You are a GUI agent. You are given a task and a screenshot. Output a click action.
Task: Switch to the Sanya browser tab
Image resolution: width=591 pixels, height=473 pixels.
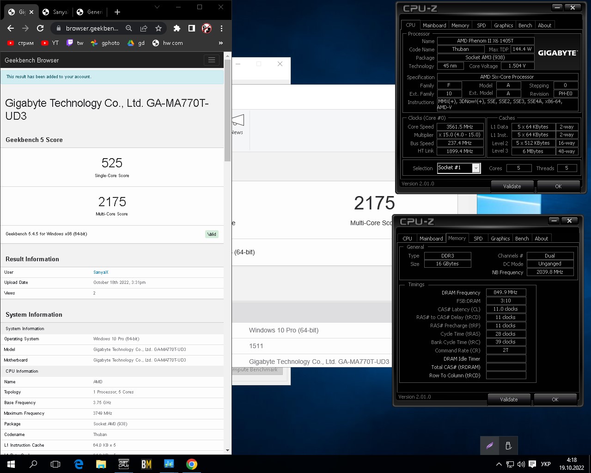(55, 12)
